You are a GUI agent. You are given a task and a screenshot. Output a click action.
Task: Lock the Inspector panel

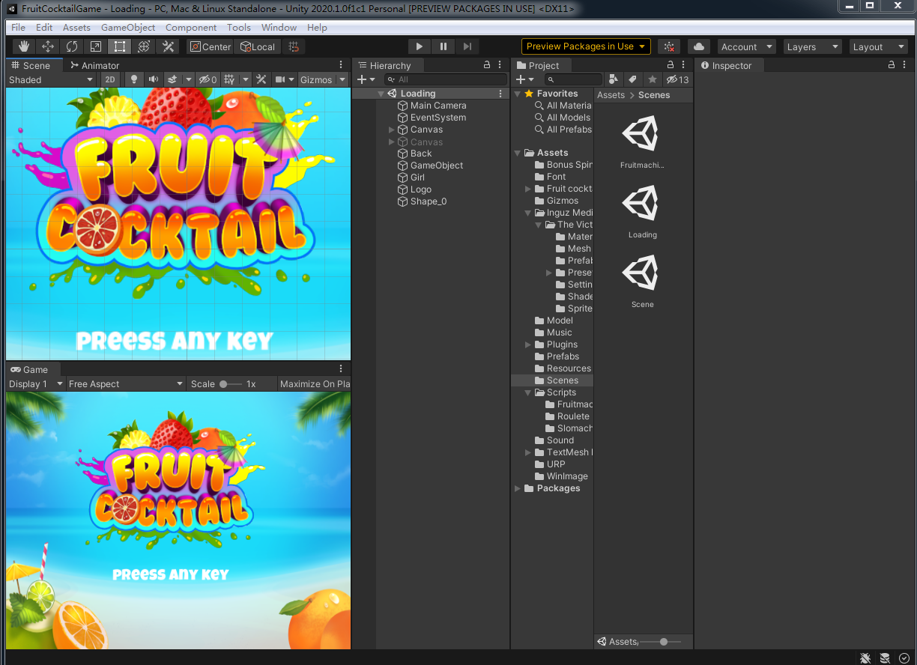click(892, 65)
